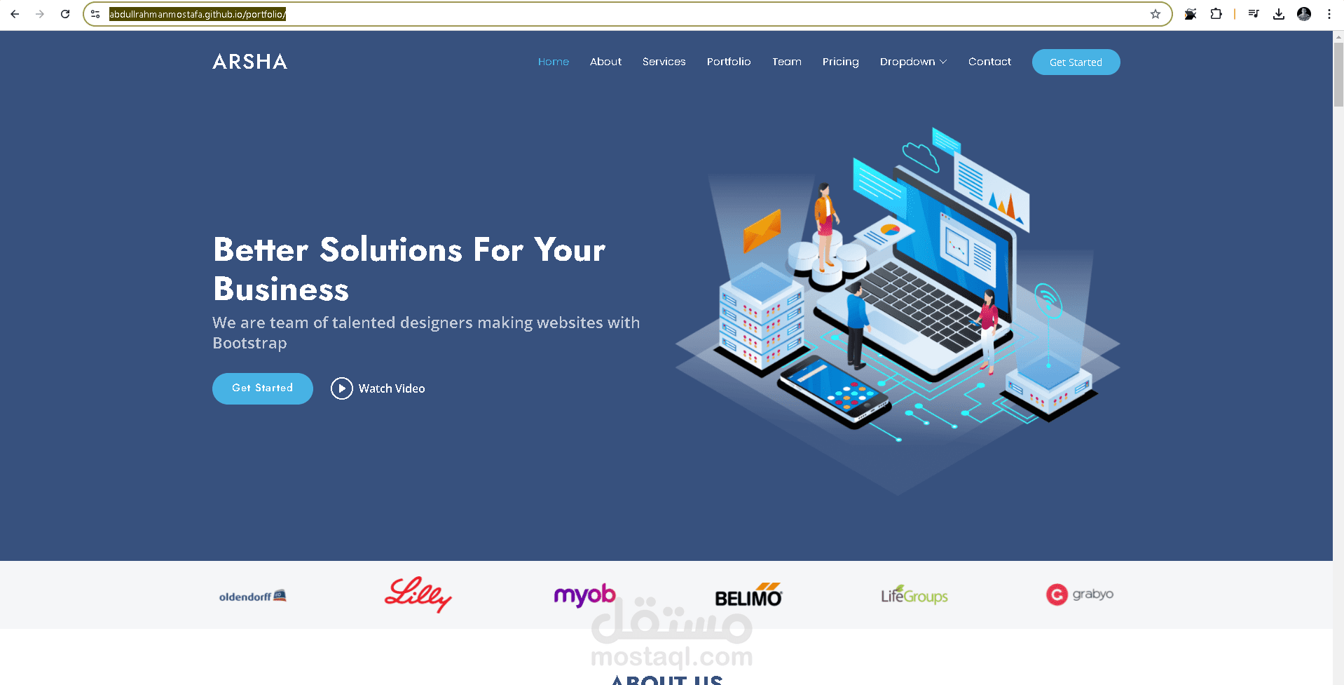Open the Home nav item
Viewport: 1344px width, 685px height.
(x=554, y=62)
